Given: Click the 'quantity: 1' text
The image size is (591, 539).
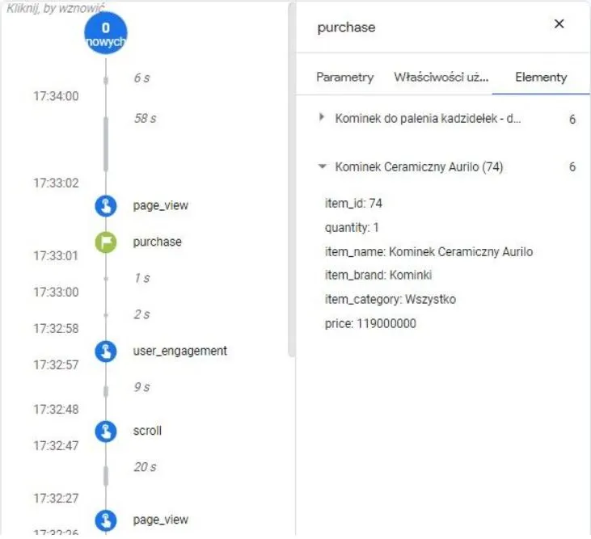Looking at the screenshot, I should 352,228.
